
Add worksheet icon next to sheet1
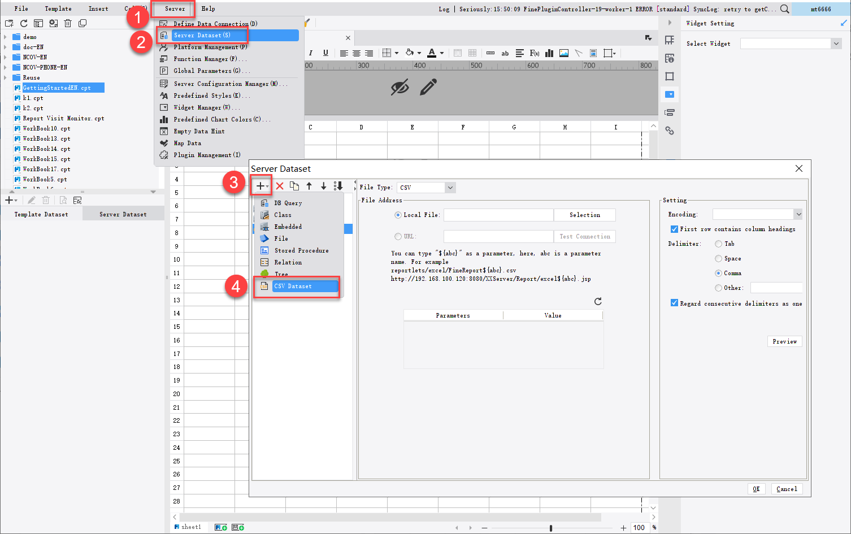[x=221, y=527]
